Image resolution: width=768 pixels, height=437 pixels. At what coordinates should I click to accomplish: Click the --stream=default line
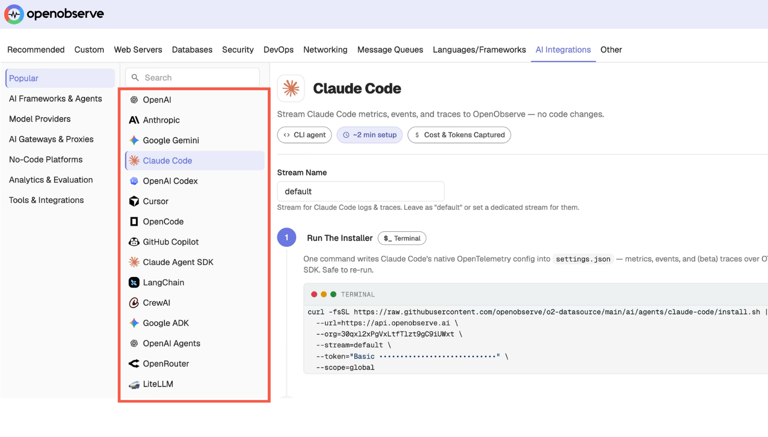(x=353, y=345)
